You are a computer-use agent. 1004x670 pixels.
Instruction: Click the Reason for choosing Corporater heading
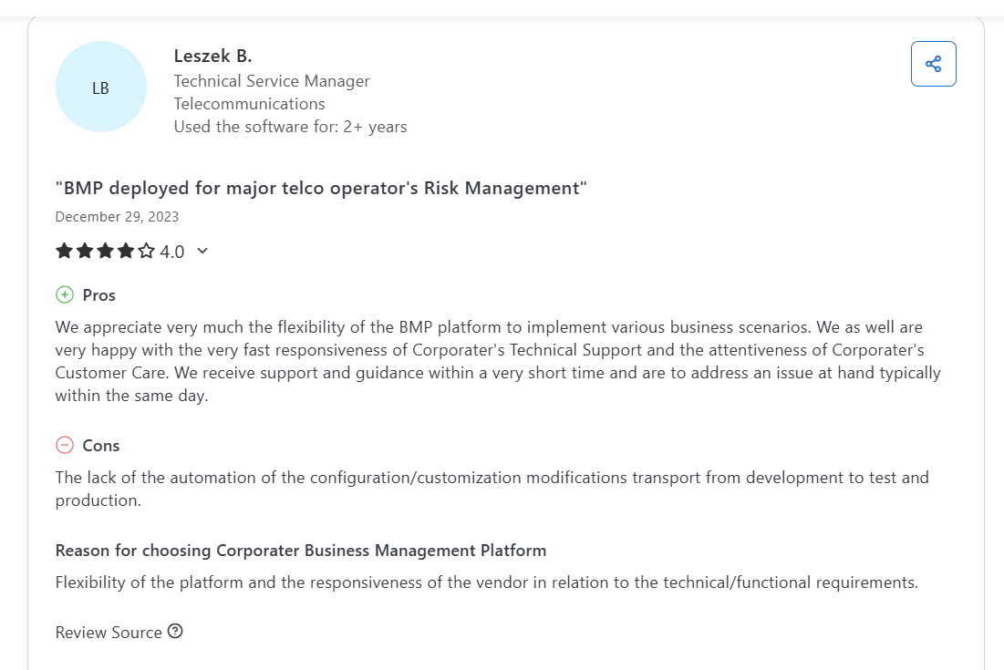coord(301,551)
